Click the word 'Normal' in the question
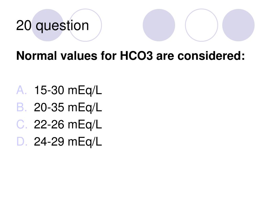Image resolution: width=268 pixels, height=201 pixels. [37, 56]
